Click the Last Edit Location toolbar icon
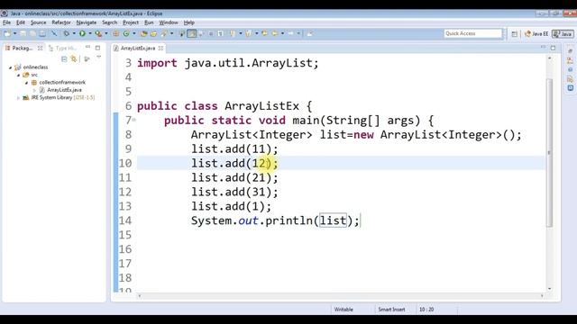 click(x=264, y=33)
